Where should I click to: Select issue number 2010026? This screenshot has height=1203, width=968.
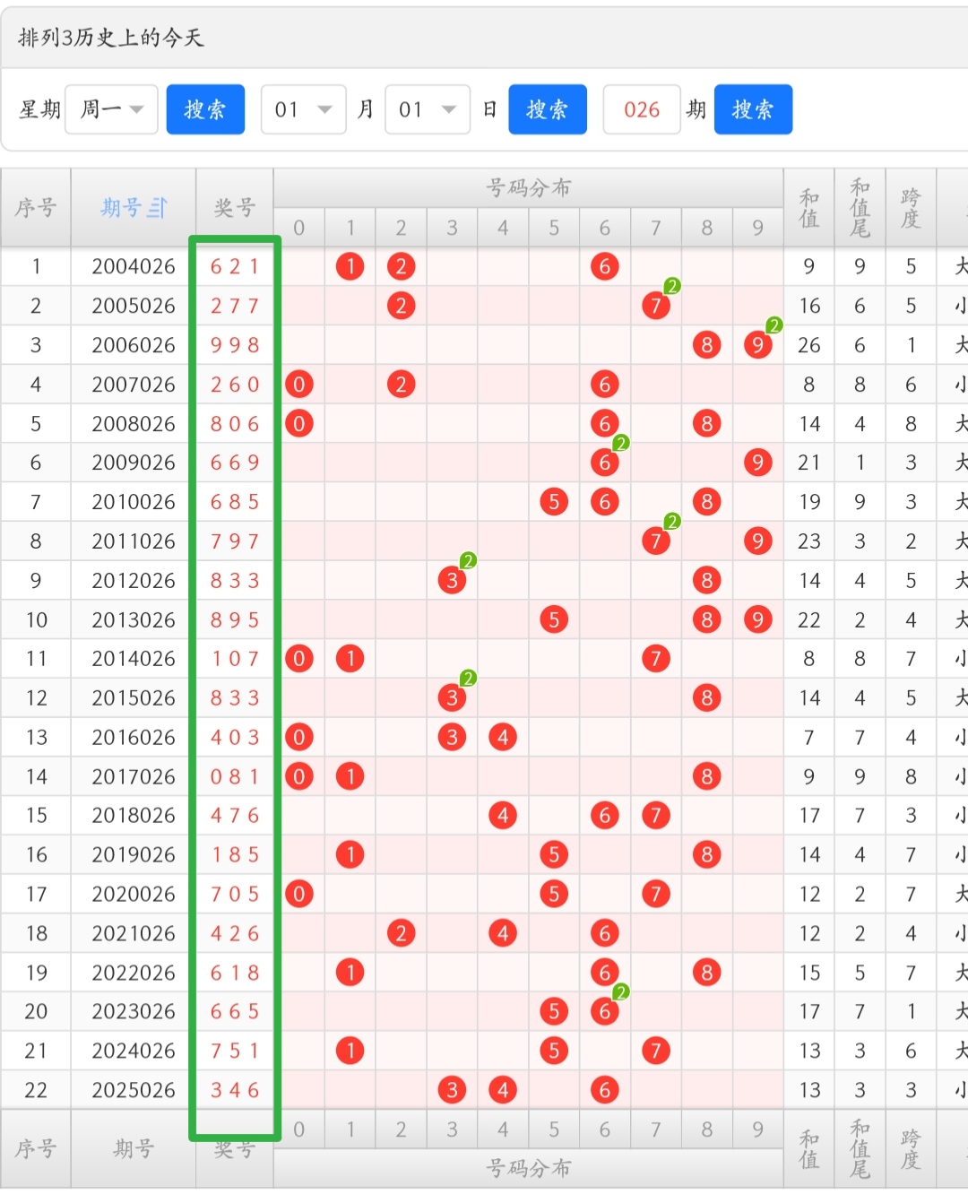[134, 502]
